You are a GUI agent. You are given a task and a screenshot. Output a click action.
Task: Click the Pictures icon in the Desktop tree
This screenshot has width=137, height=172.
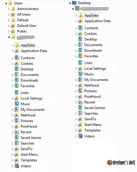coord(81,91)
